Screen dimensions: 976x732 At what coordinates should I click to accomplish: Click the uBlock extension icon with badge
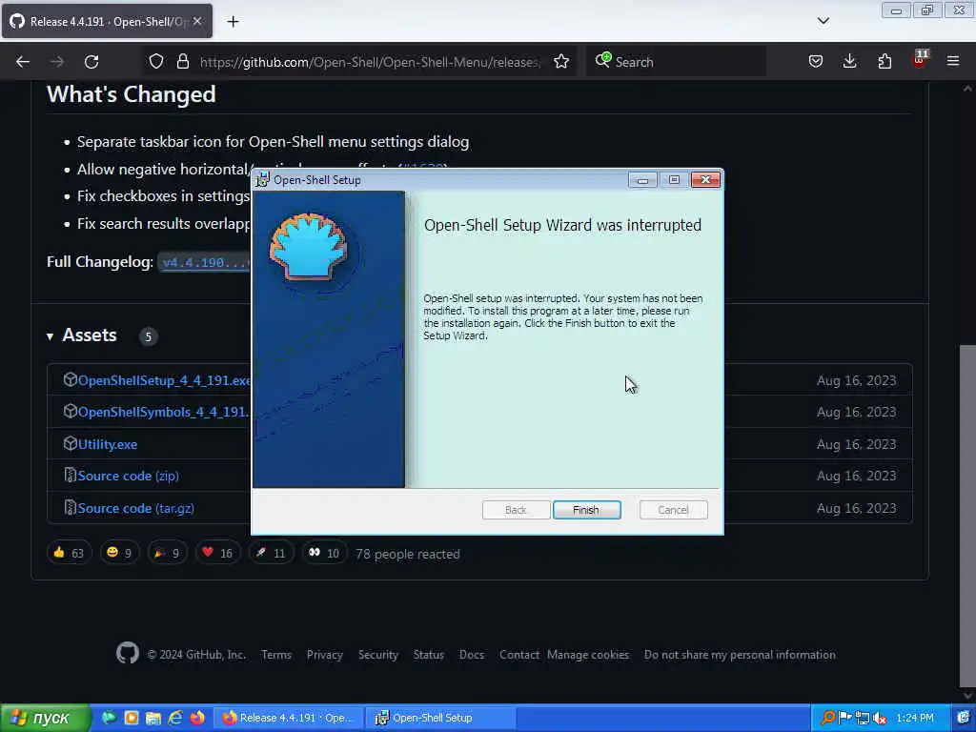920,60
